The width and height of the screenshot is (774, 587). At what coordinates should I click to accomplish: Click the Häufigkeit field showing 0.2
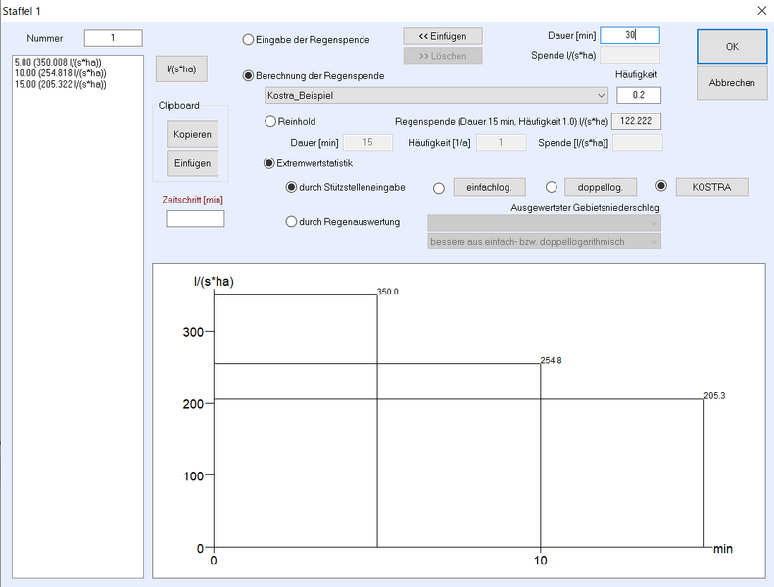(638, 95)
